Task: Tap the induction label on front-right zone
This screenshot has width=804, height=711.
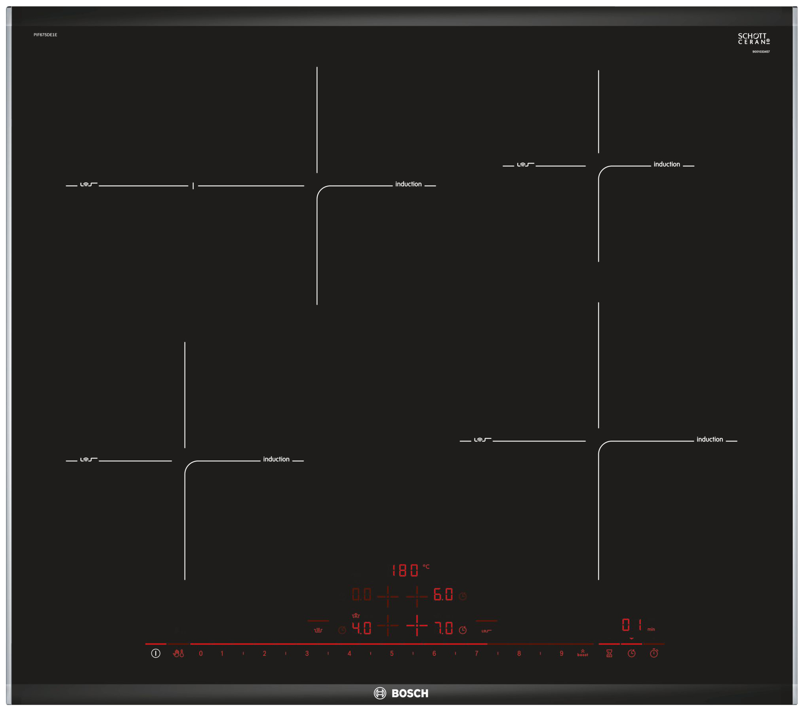Action: click(710, 439)
